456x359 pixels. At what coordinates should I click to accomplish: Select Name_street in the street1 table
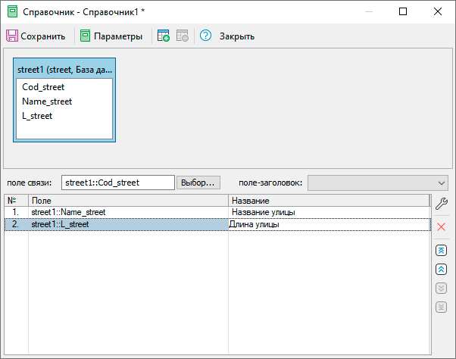(x=47, y=101)
